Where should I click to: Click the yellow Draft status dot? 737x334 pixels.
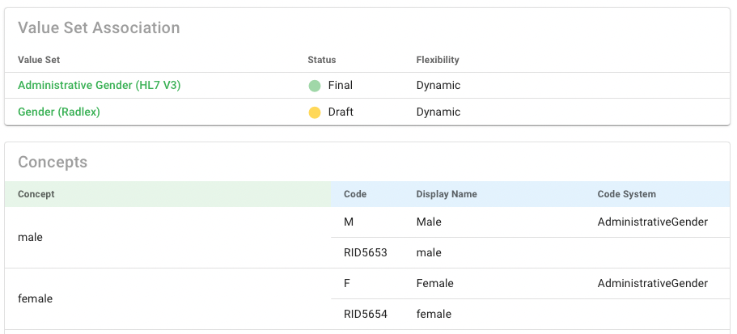pyautogui.click(x=315, y=112)
